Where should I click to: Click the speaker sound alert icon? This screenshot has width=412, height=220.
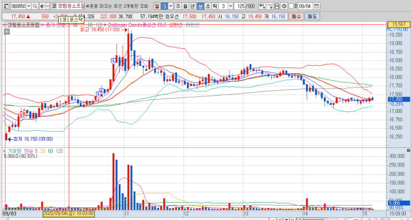point(42,6)
